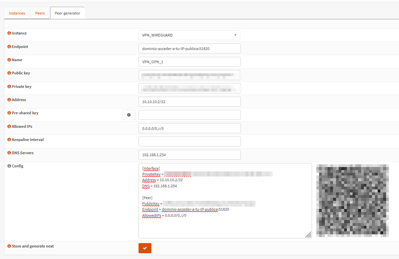Click the Address field with 10.10.10.2/32
The width and height of the screenshot is (399, 259).
[189, 102]
